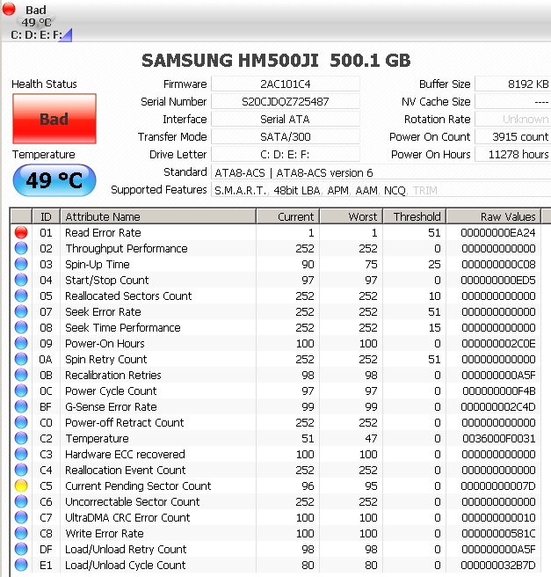
Task: Click the SAMSUNG HM500JI 500.1 GB title
Action: pyautogui.click(x=276, y=61)
